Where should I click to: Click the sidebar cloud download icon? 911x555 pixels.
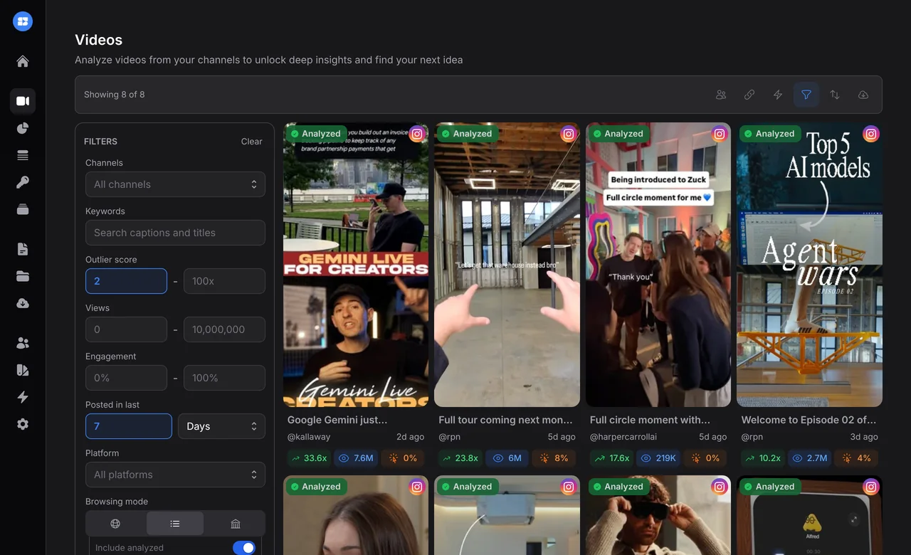click(23, 303)
